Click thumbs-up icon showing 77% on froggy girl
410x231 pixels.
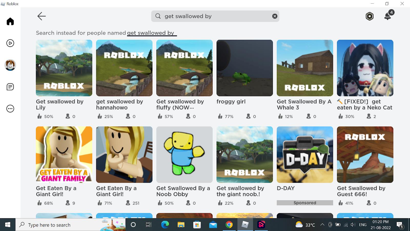220,116
